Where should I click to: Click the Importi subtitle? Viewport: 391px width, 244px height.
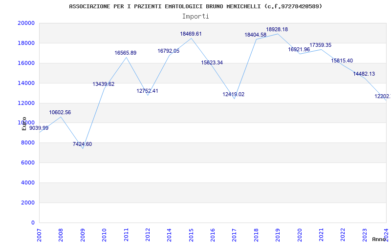click(x=195, y=17)
